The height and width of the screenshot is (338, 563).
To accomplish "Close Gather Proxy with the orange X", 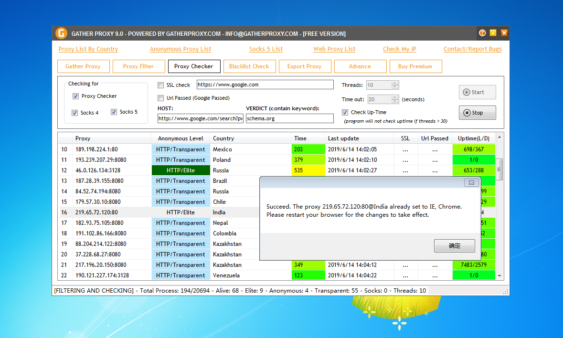I will [x=504, y=33].
